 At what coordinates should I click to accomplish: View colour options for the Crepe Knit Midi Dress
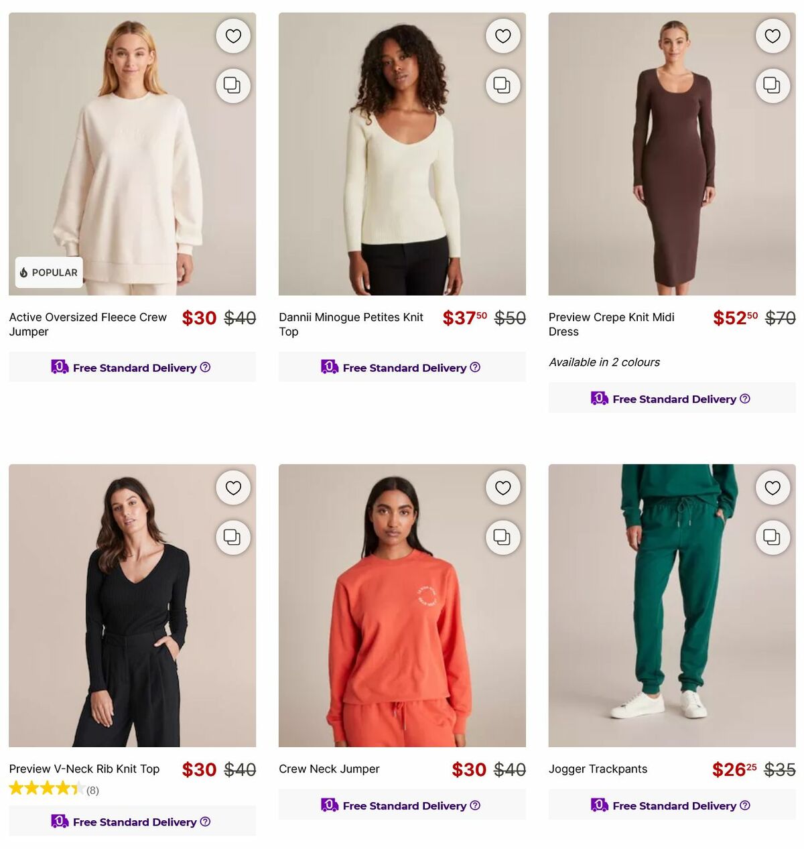[604, 362]
